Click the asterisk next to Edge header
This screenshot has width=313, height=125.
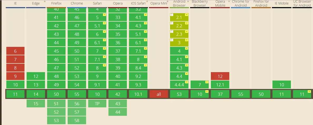click(44, 2)
